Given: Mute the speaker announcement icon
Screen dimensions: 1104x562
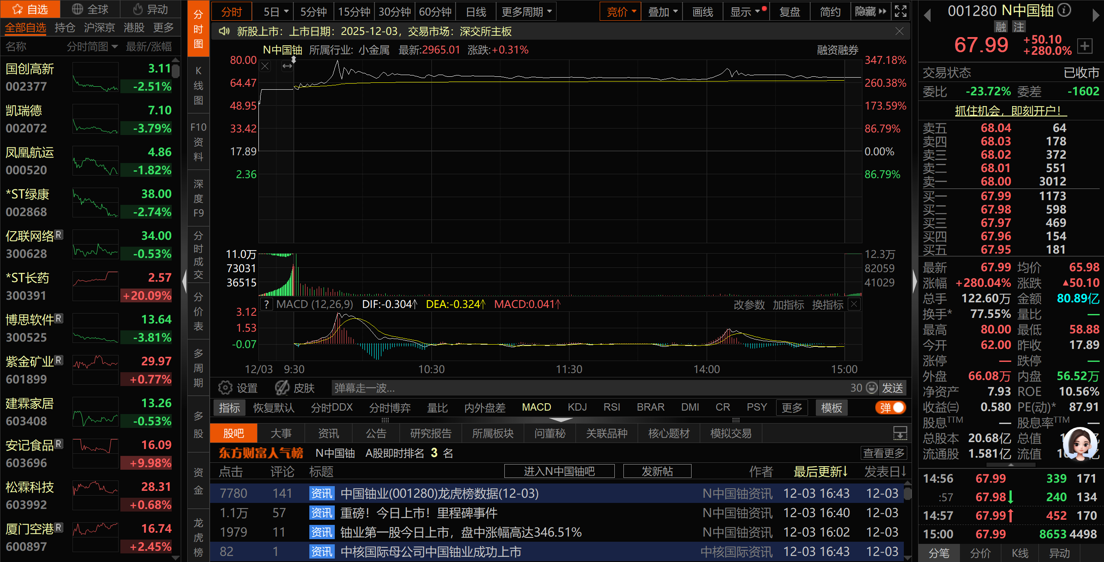Looking at the screenshot, I should (223, 31).
